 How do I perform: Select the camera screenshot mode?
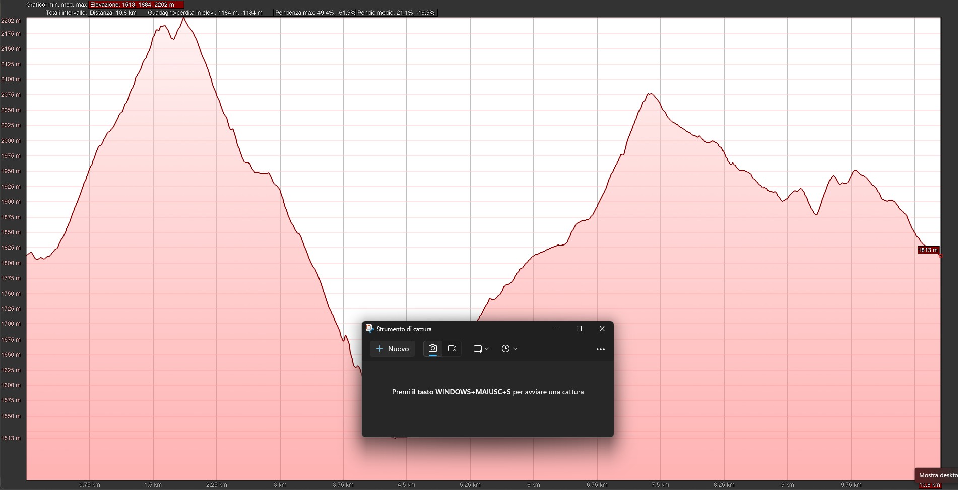pos(432,348)
